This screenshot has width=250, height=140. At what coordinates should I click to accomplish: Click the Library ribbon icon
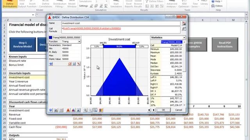(x=204, y=3)
